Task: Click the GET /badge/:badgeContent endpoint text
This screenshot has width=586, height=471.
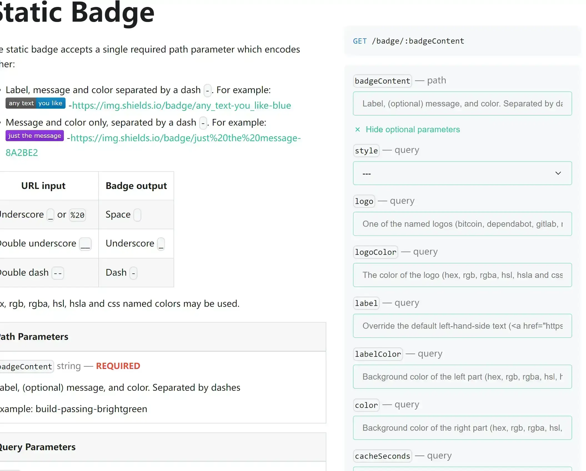Action: (408, 41)
